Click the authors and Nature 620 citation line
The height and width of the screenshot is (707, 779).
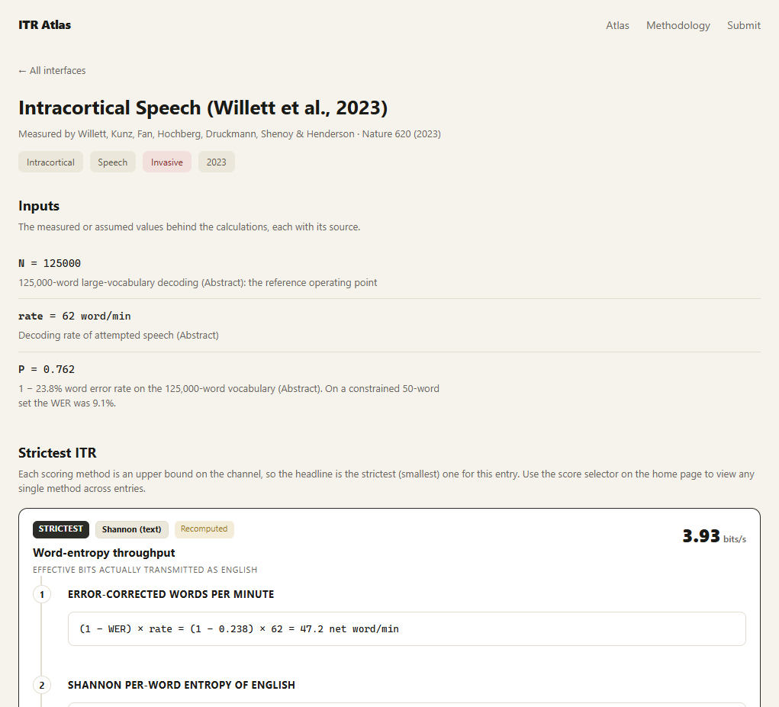click(230, 134)
